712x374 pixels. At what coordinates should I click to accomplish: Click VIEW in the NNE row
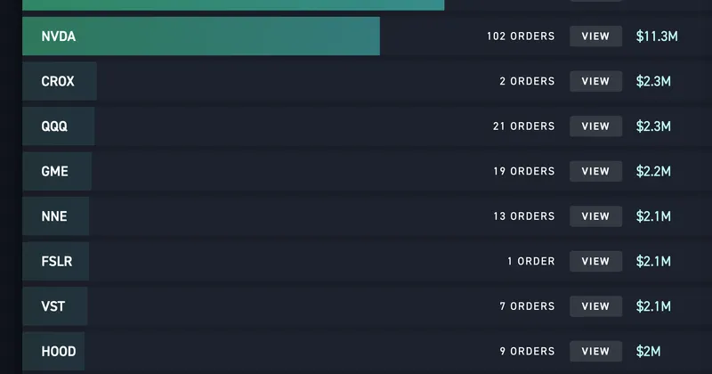click(595, 216)
